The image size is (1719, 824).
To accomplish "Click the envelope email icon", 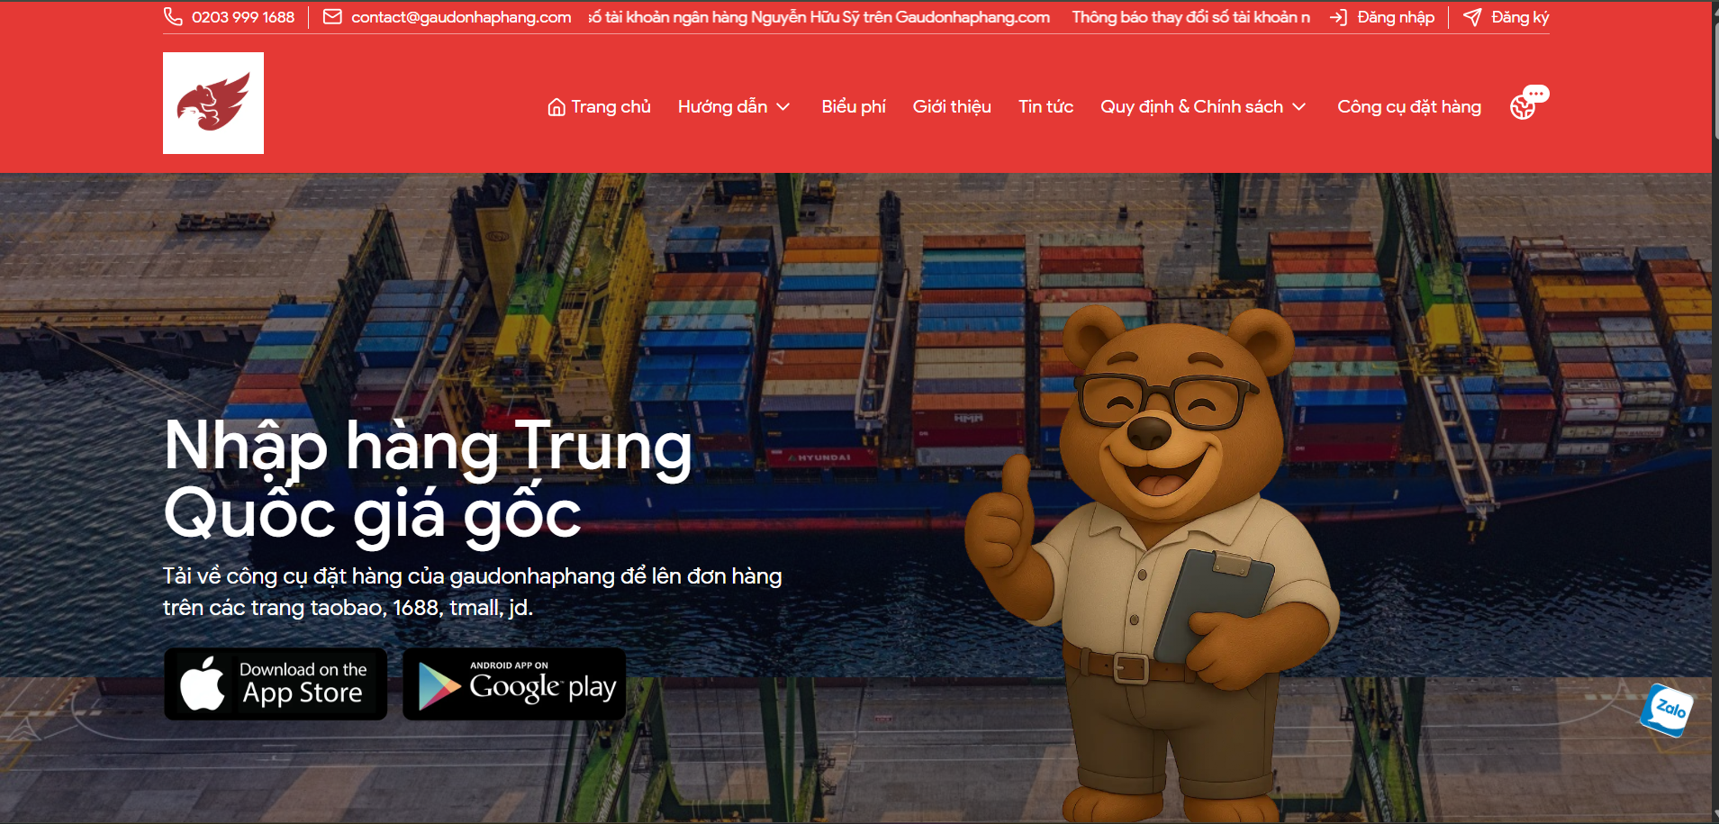I will [332, 17].
